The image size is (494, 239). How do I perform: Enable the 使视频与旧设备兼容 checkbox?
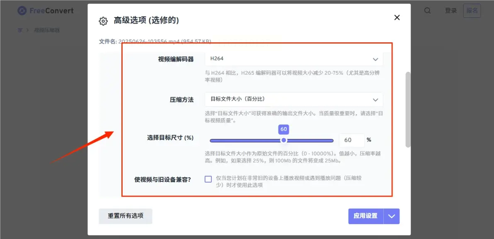(208, 179)
